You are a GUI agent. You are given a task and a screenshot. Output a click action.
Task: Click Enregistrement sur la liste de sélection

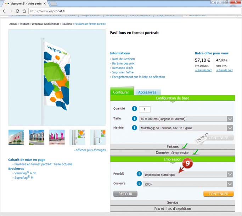(139, 77)
